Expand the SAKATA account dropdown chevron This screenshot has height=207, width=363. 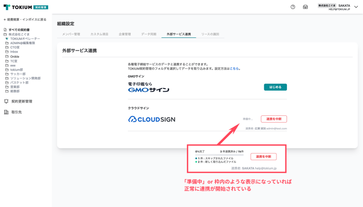[356, 7]
